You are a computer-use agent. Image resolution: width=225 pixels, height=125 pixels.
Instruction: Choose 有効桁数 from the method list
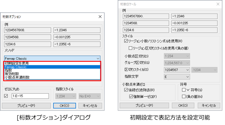[52, 74]
